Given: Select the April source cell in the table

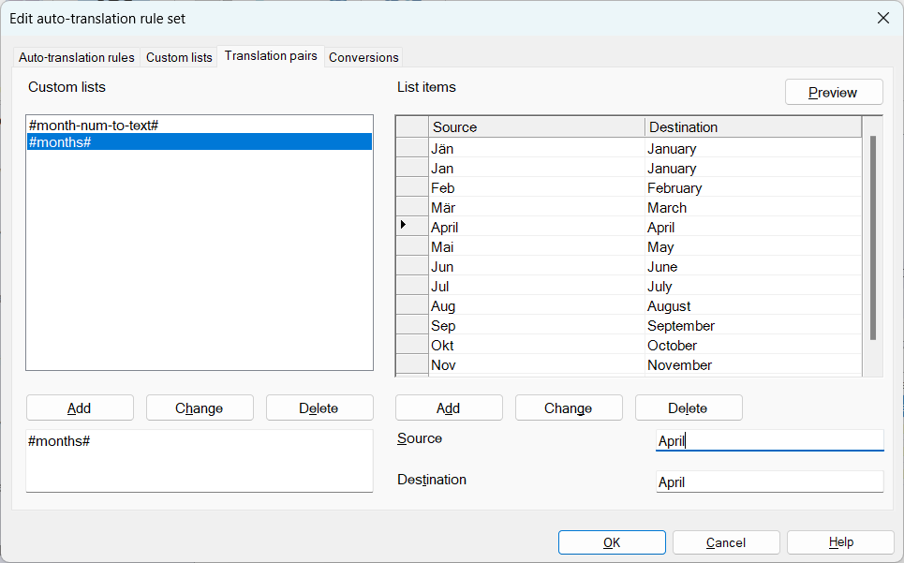Looking at the screenshot, I should pyautogui.click(x=536, y=227).
